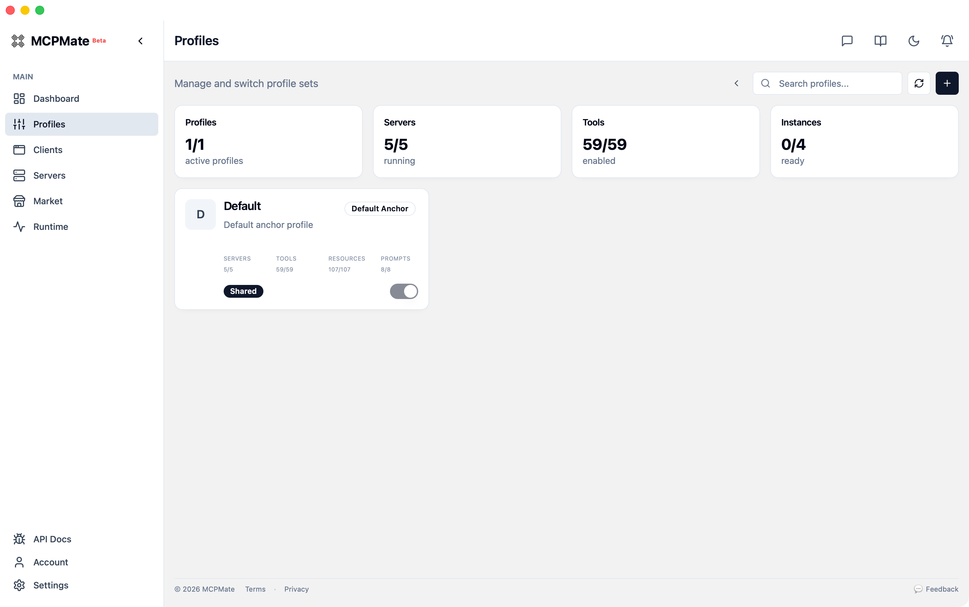Switch to the Profiles section
969x607 pixels.
(x=49, y=124)
